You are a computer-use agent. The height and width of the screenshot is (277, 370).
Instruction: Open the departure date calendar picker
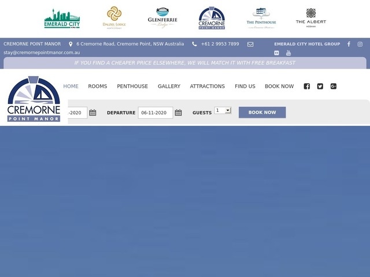pyautogui.click(x=178, y=113)
